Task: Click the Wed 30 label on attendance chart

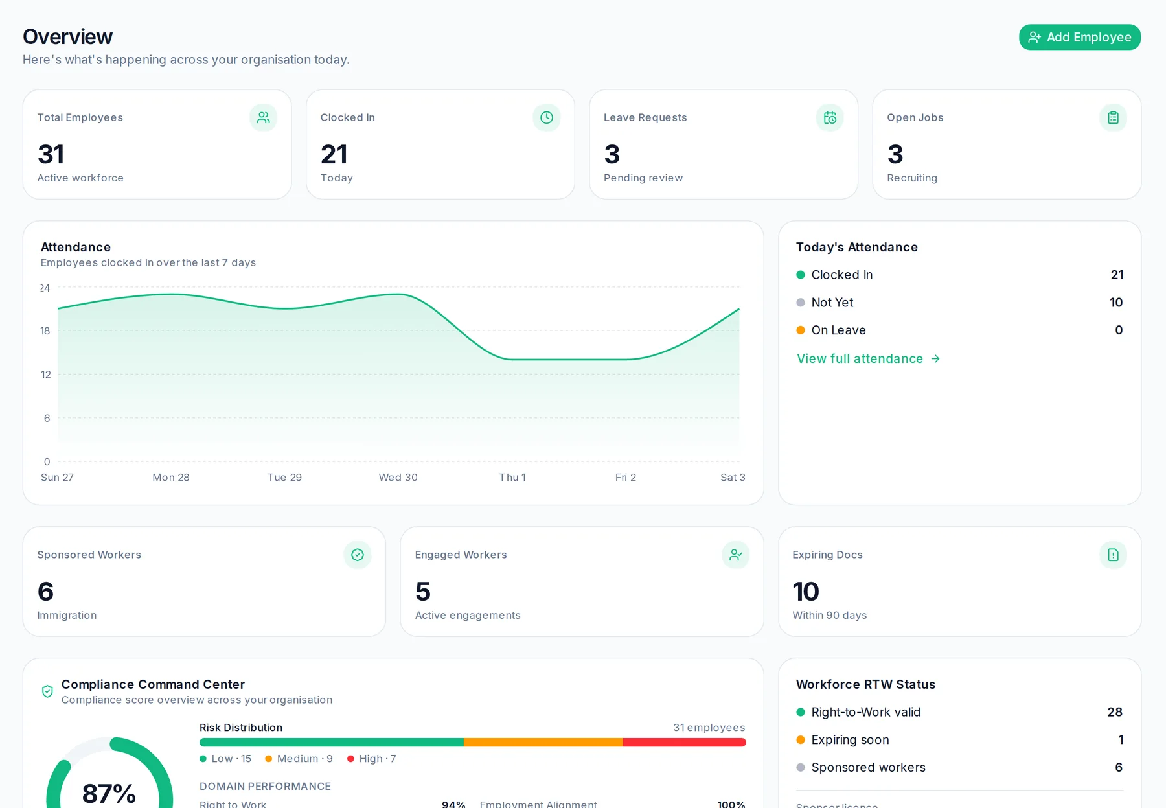Action: (398, 478)
